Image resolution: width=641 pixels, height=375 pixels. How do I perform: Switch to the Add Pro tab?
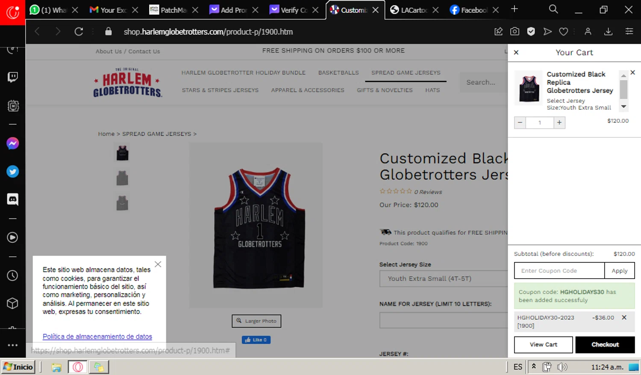coord(234,10)
